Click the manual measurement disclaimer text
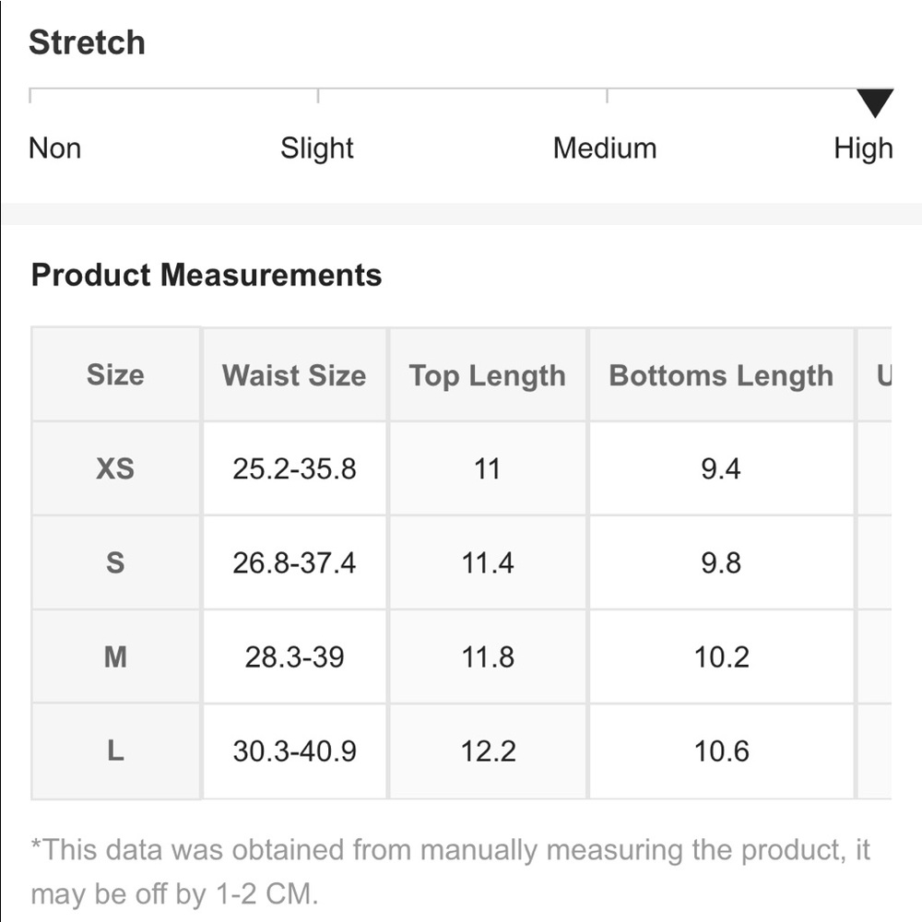This screenshot has width=922, height=922. [451, 872]
